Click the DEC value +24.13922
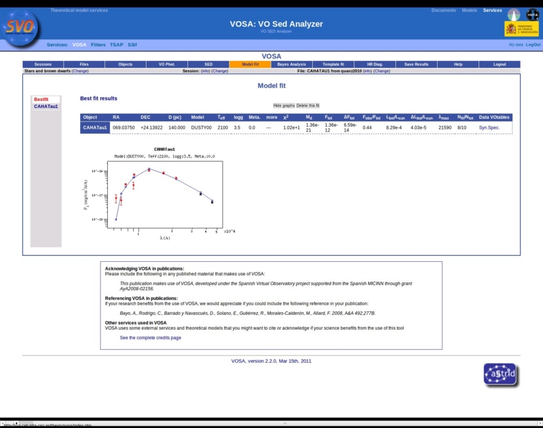543x428 pixels. (151, 128)
